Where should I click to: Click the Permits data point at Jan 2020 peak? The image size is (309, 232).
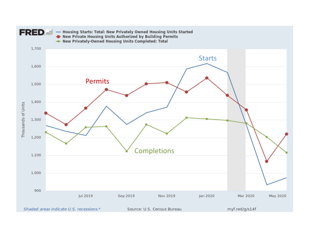207,78
